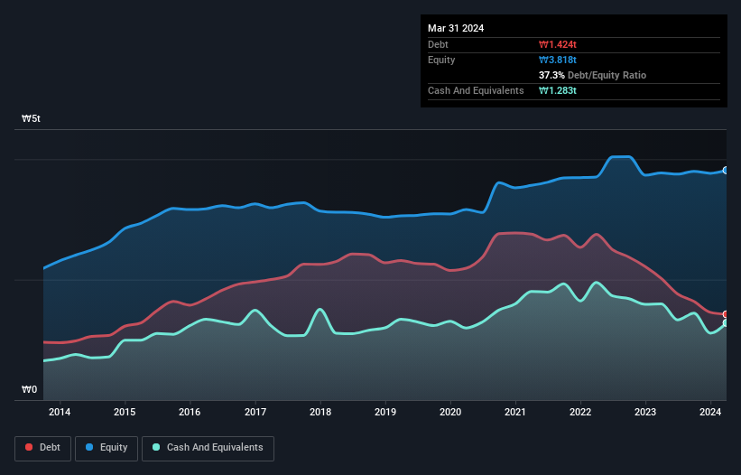Select the blue Equity endpoint marker
Viewport: 741px width, 475px height.
pyautogui.click(x=726, y=170)
